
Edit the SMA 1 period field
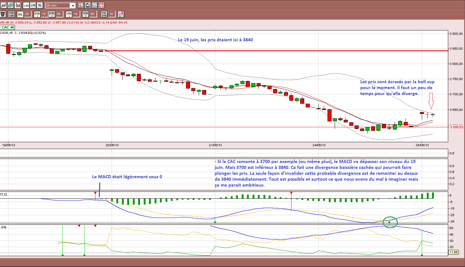tap(76, 14)
